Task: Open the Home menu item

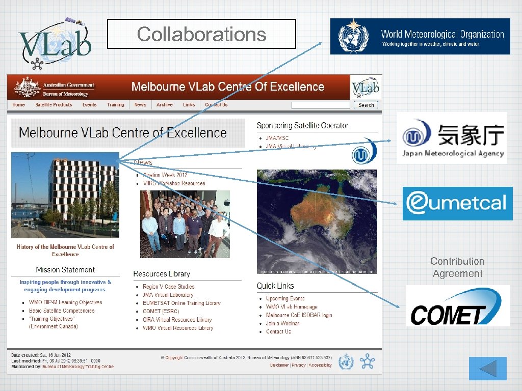Action: [x=19, y=105]
